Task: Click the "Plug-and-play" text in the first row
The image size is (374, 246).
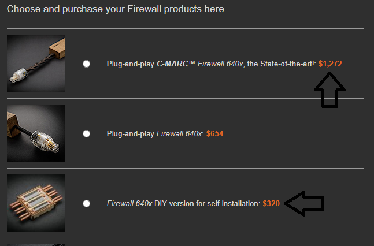Action: 131,64
